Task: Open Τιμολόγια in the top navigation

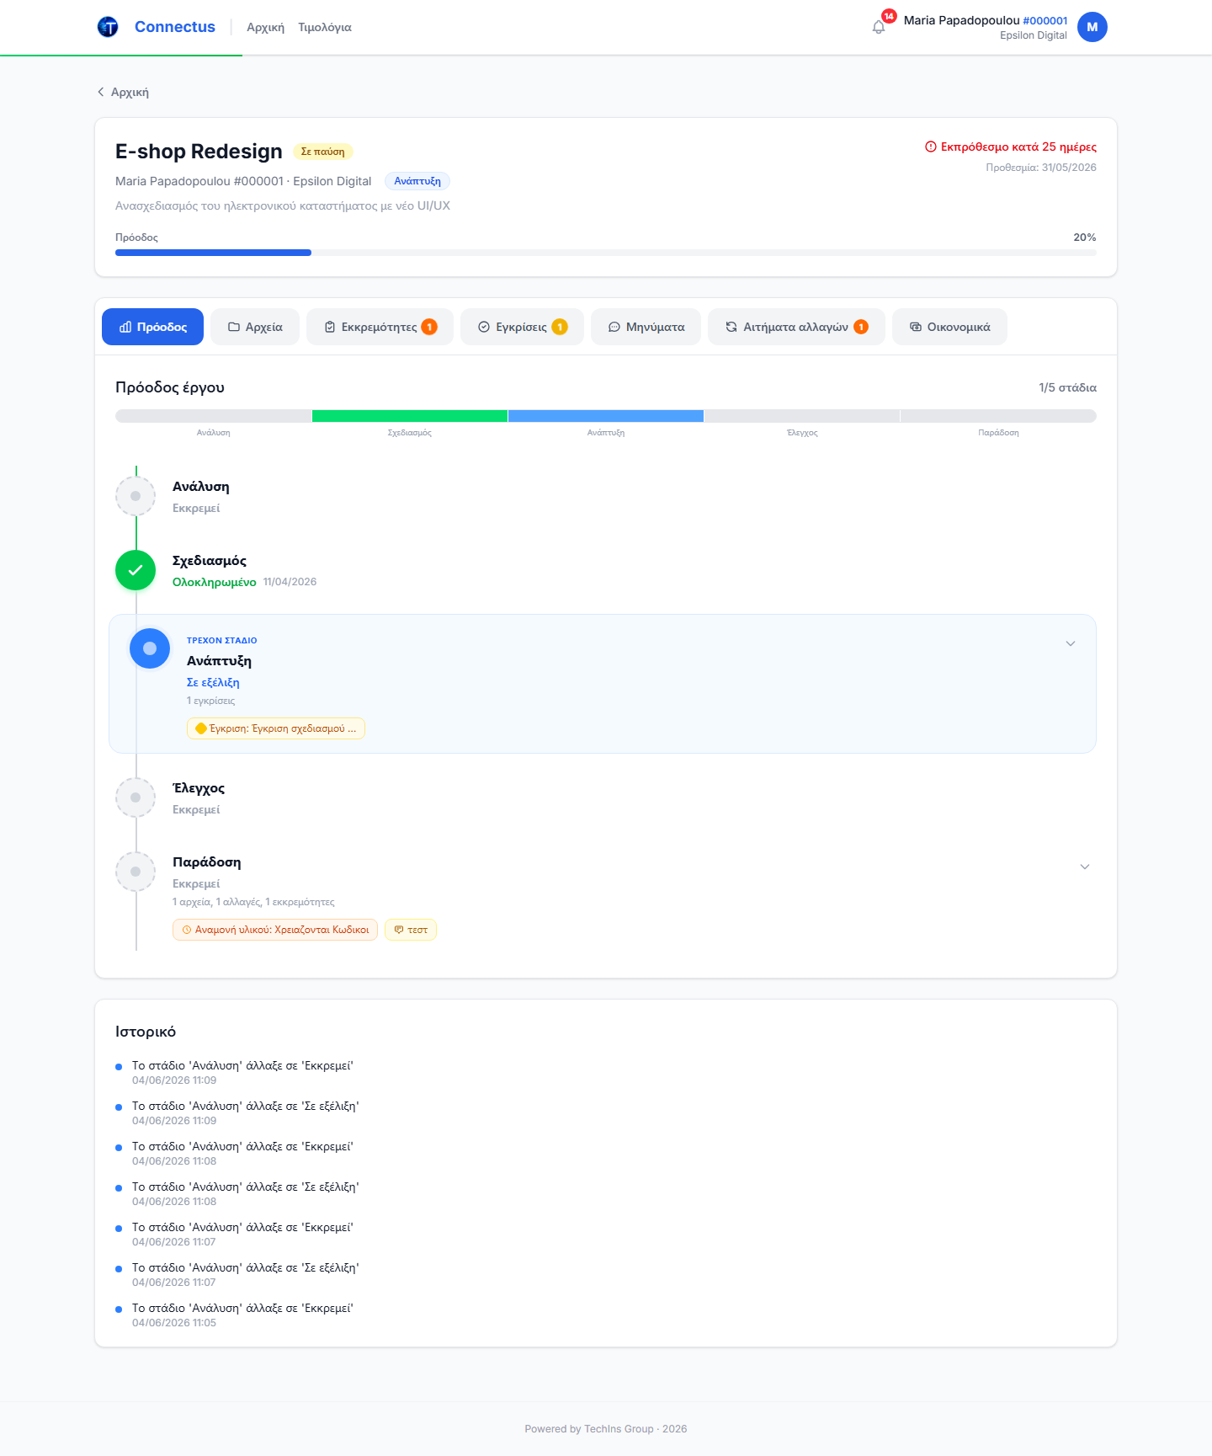Action: click(325, 27)
